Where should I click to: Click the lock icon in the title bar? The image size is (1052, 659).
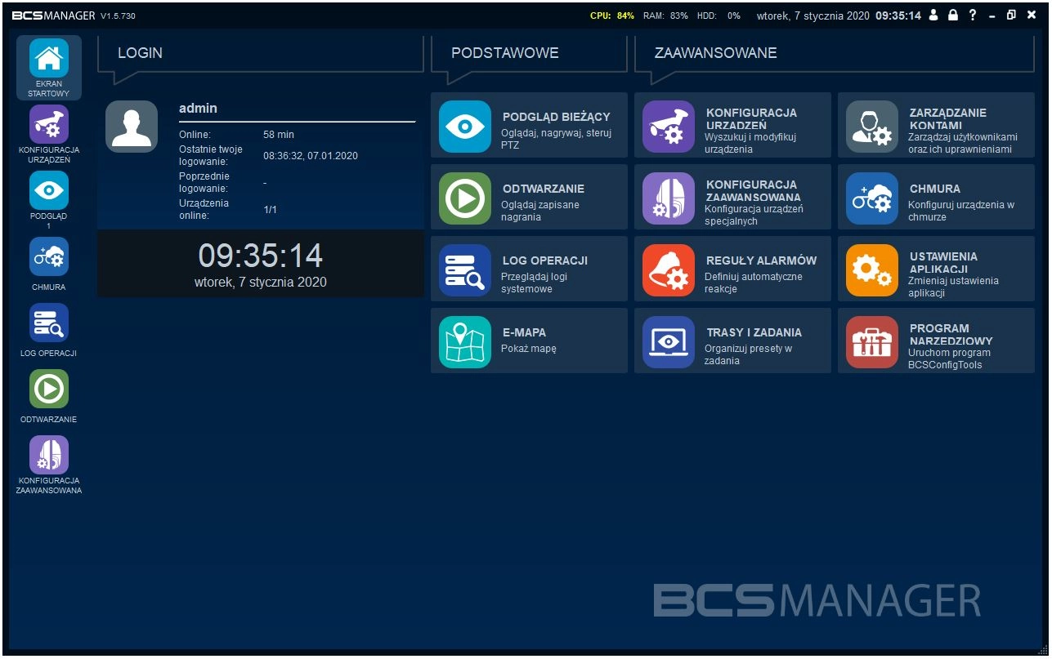click(953, 15)
